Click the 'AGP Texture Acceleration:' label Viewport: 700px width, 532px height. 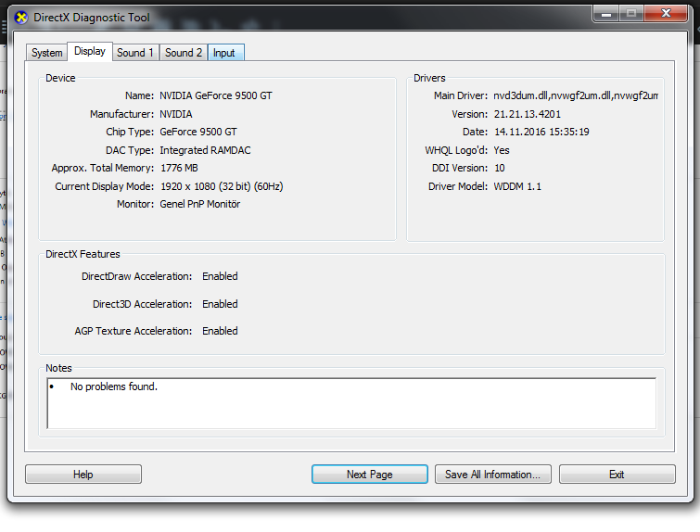[x=133, y=331]
